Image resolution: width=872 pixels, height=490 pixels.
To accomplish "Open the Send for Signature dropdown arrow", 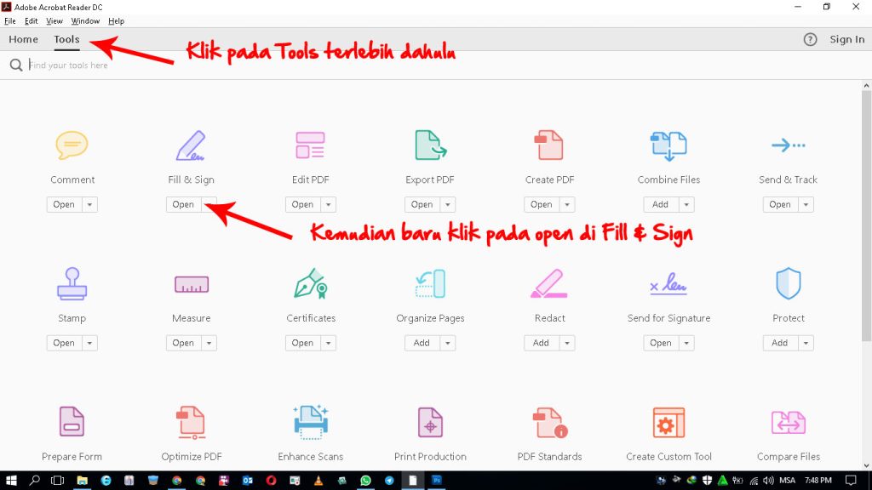I will coord(686,343).
